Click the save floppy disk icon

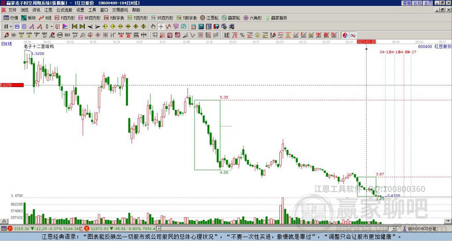pos(216,27)
